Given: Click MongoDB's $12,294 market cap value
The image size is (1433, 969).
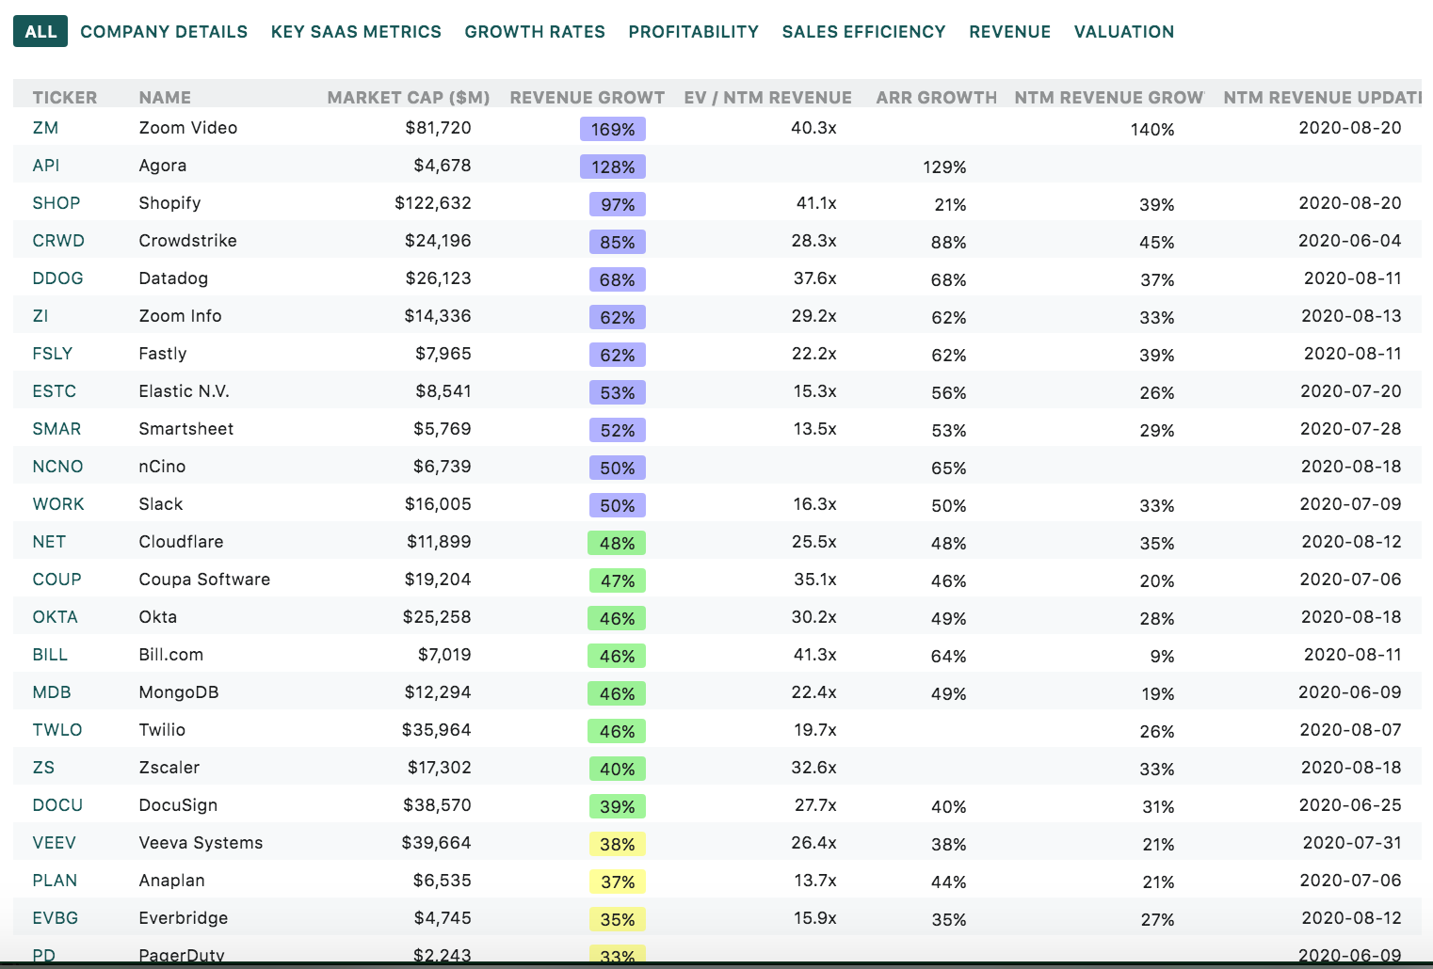Looking at the screenshot, I should (x=438, y=692).
